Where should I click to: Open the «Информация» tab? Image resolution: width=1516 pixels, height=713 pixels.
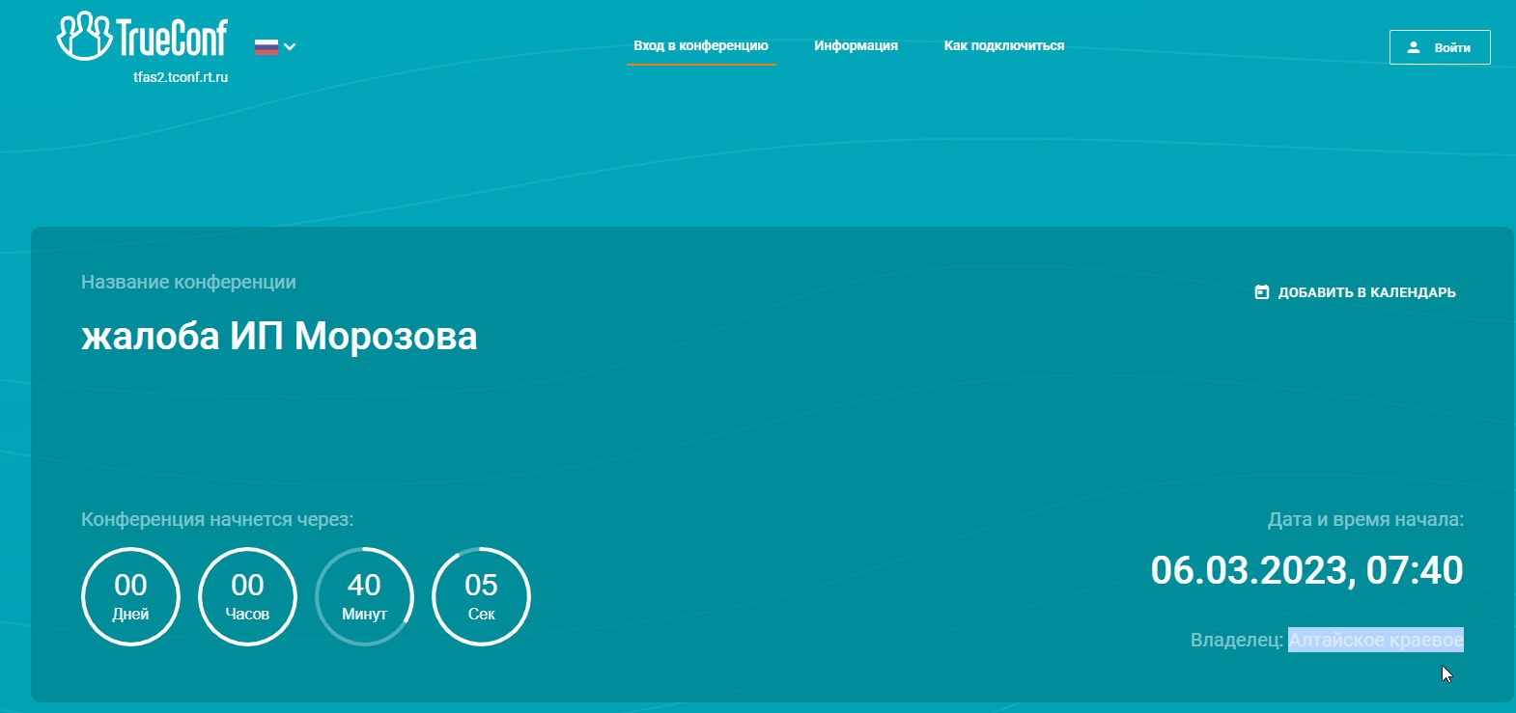pyautogui.click(x=856, y=45)
